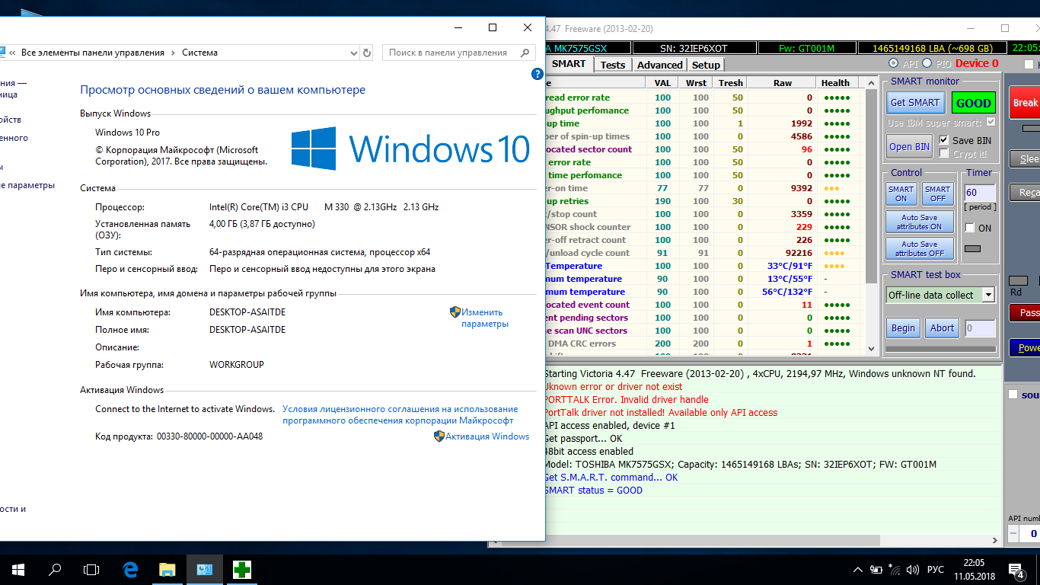Click Begin in SMART test box
This screenshot has height=585, width=1040.
point(903,328)
